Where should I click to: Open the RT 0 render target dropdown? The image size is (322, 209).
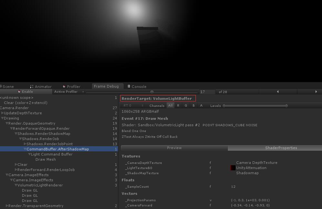(133, 106)
